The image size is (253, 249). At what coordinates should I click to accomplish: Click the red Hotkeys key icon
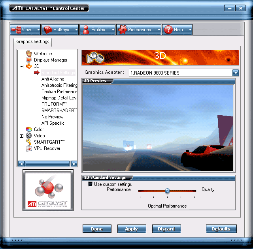pyautogui.click(x=48, y=30)
